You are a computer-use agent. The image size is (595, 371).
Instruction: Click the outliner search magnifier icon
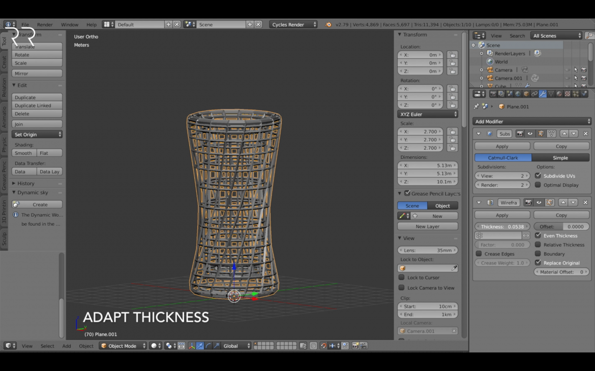[589, 36]
